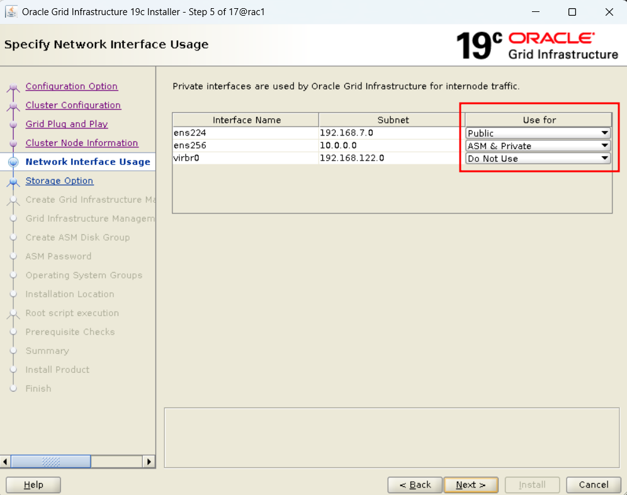627x495 pixels.
Task: Open Use for dropdown for virbr0
Action: 538,159
